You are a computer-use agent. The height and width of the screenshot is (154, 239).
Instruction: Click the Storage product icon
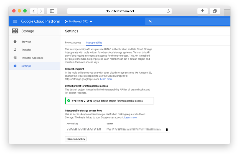coord(15,31)
